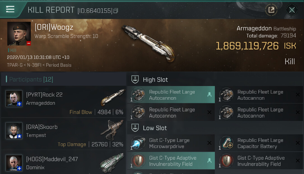The height and width of the screenshot is (174, 304).
Task: Select highlighted Republic Fleet Large Autocannon row
Action: (x=171, y=95)
